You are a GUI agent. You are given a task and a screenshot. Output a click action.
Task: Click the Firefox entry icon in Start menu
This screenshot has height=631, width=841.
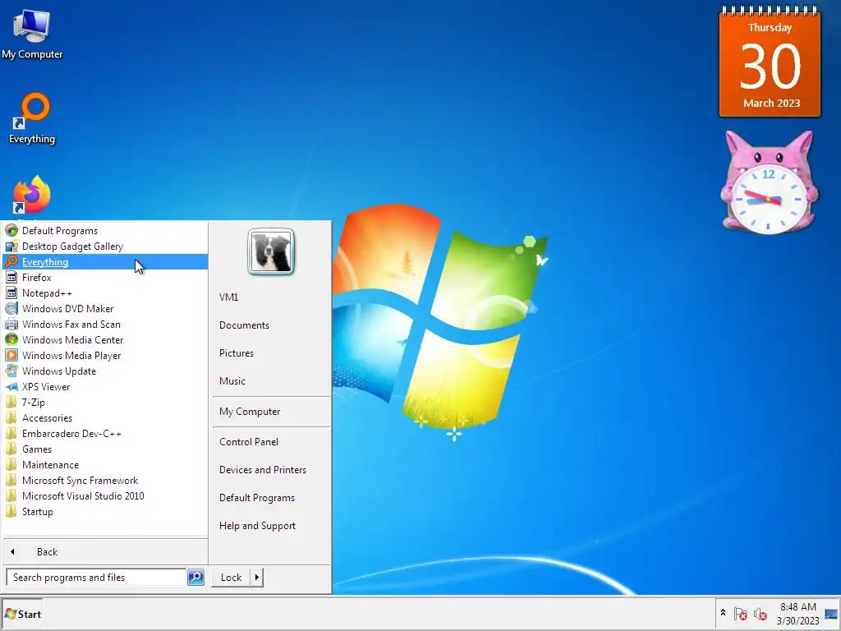tap(11, 278)
